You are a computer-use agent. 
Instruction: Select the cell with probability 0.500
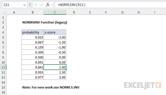tap(33, 57)
